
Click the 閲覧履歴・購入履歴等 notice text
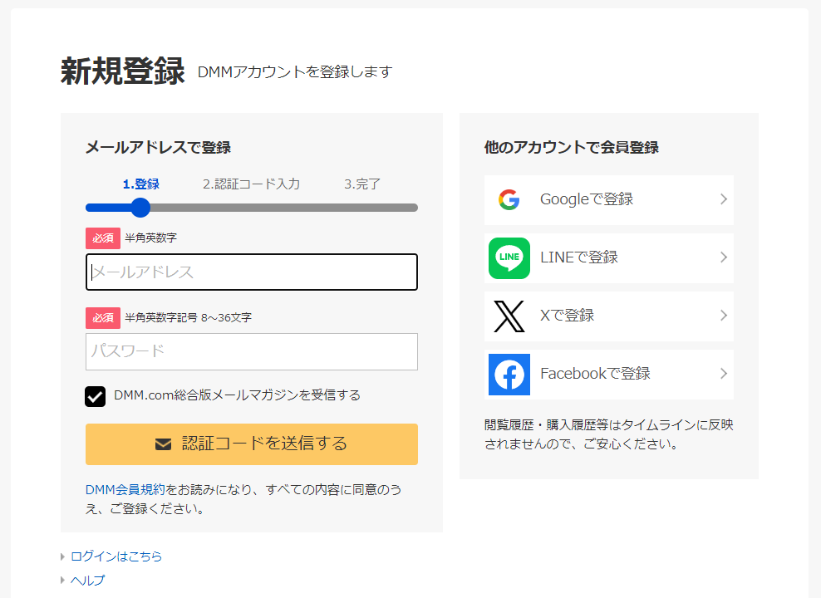coord(608,434)
